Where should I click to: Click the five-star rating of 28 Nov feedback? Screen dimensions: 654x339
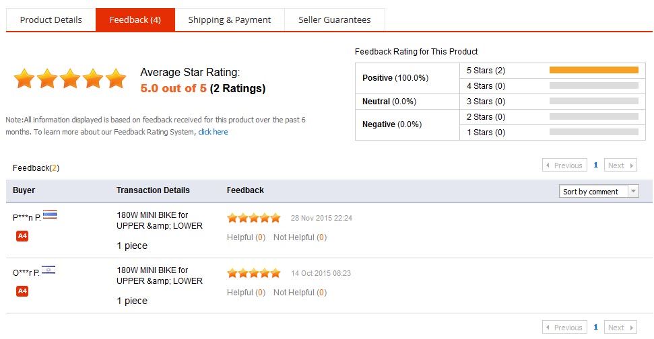253,218
